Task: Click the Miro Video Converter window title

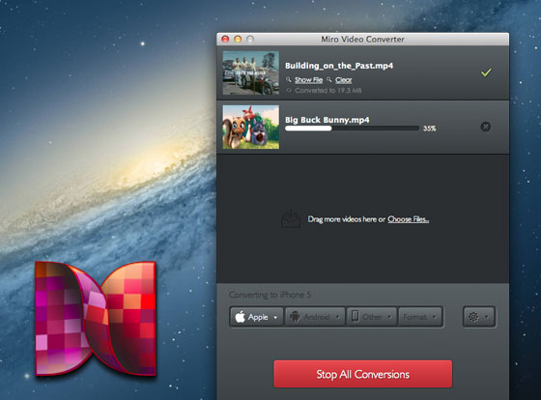Action: [x=362, y=40]
